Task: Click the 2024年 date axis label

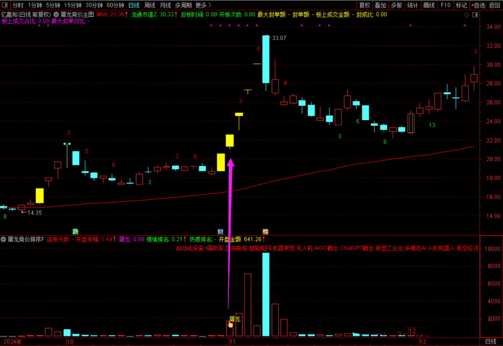Action: tap(12, 341)
